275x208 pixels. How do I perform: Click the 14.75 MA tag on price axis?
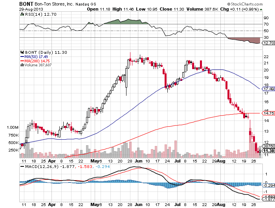pyautogui.click(x=268, y=113)
